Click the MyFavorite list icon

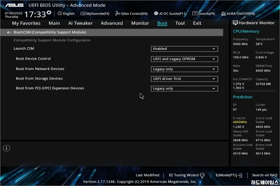click(83, 13)
